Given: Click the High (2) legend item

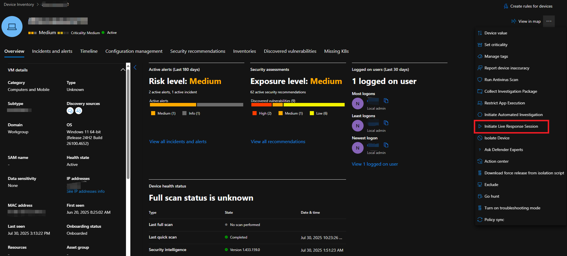Looking at the screenshot, I should click(x=262, y=113).
